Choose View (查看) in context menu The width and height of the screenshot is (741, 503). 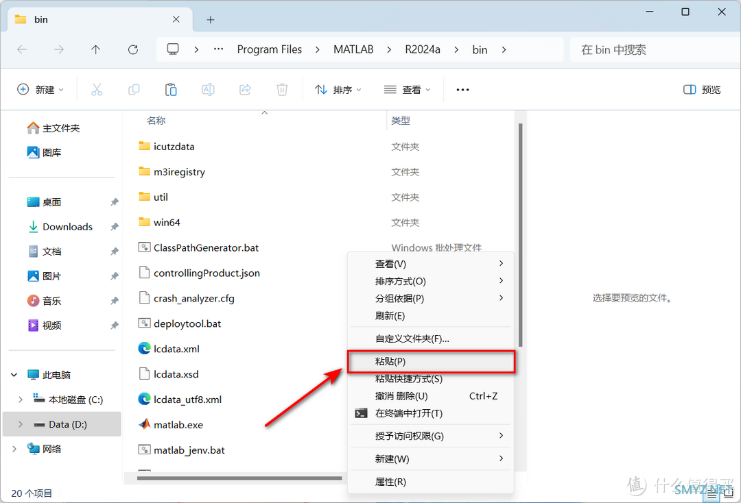431,265
